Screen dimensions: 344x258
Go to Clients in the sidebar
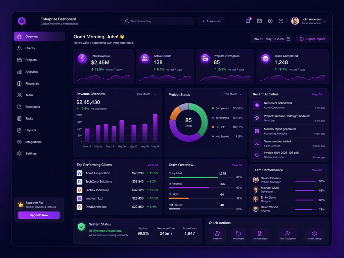[x=40, y=48]
